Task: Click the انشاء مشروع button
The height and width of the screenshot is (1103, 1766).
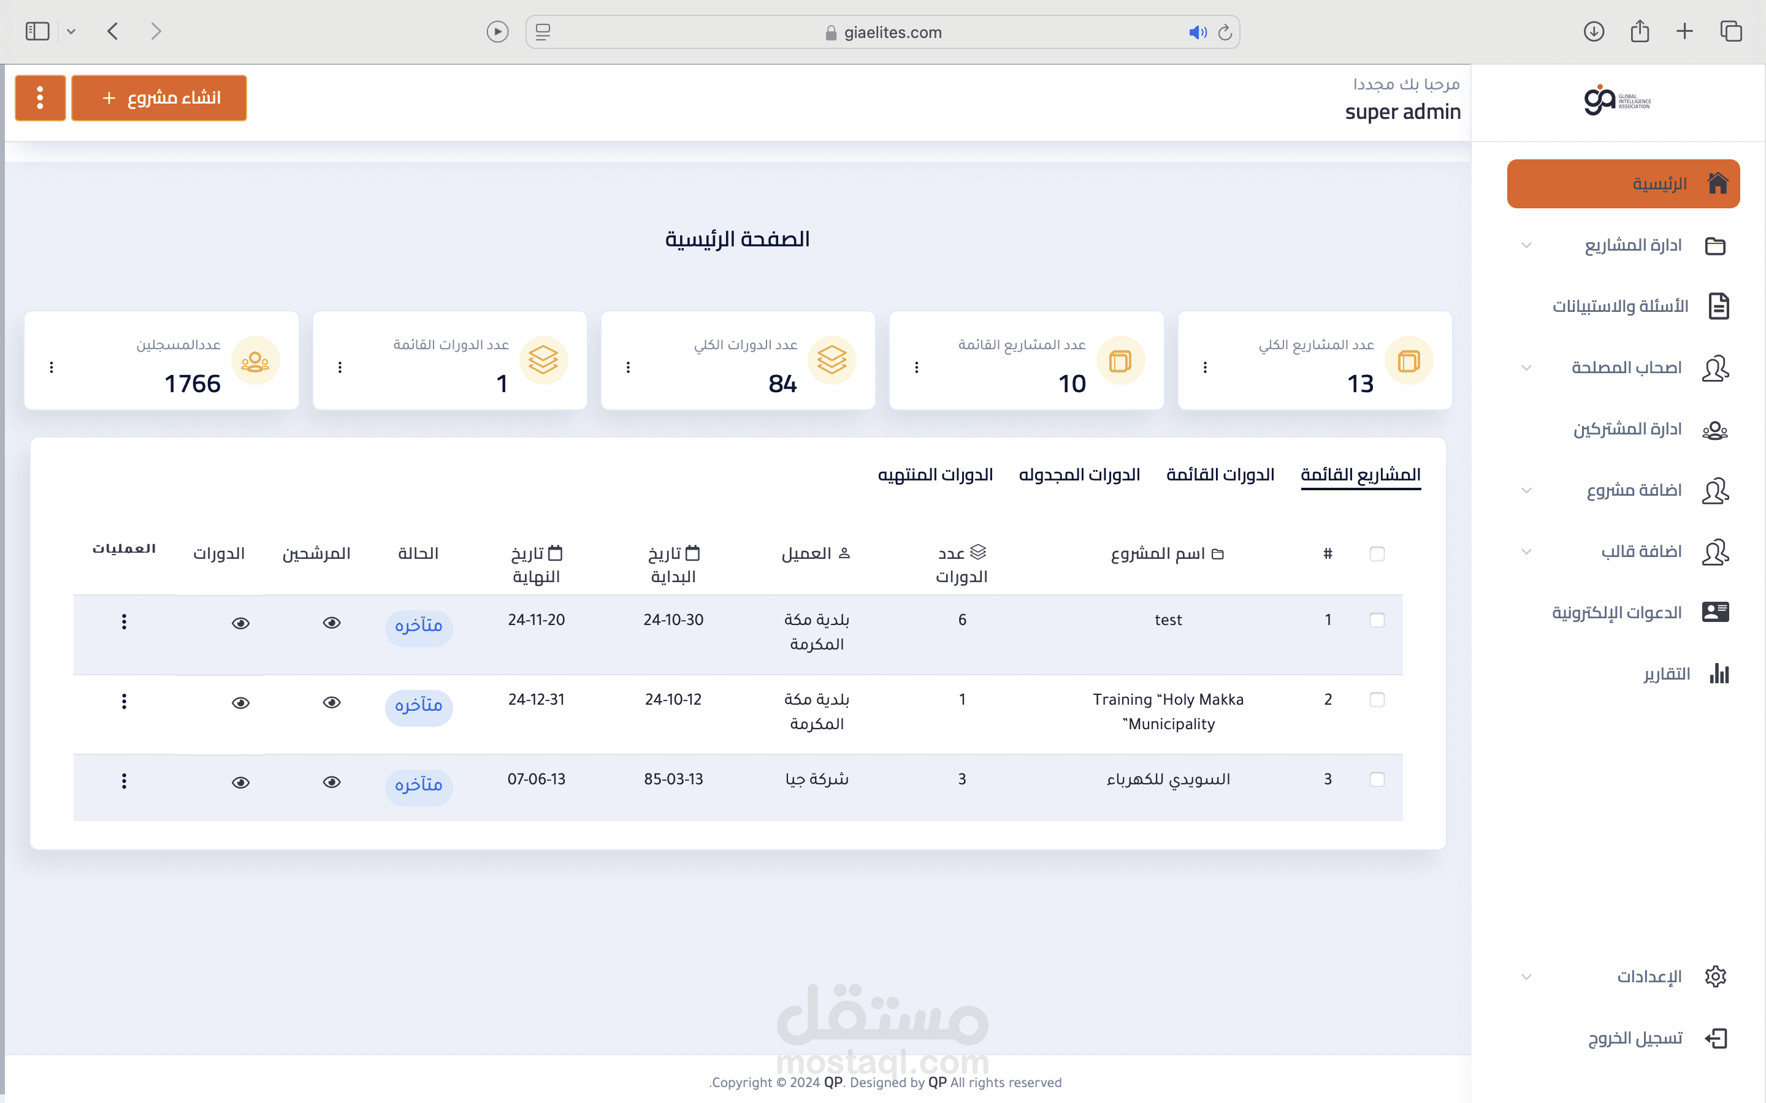Action: click(x=159, y=97)
